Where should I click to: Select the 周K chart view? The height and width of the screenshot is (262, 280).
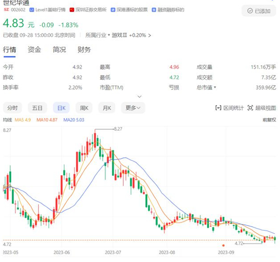point(84,108)
